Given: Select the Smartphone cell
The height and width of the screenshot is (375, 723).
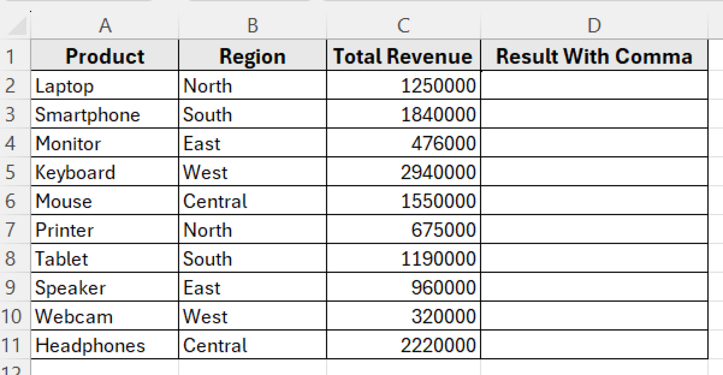Looking at the screenshot, I should pyautogui.click(x=104, y=114).
